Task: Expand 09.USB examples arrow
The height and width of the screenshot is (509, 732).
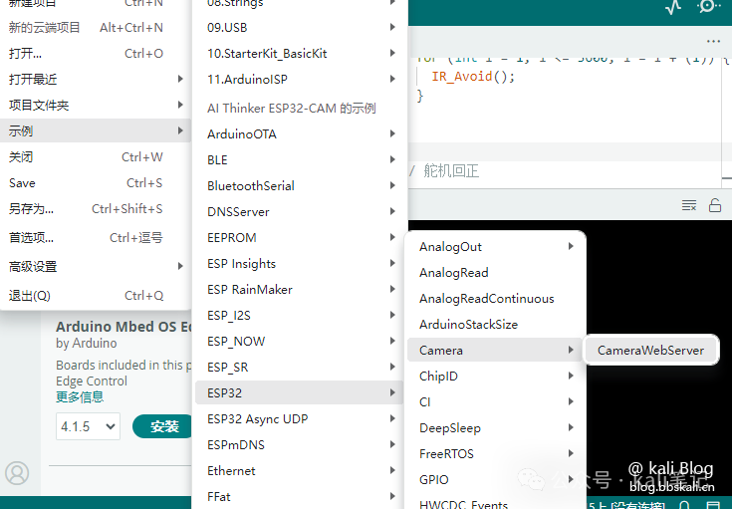Action: coord(392,27)
